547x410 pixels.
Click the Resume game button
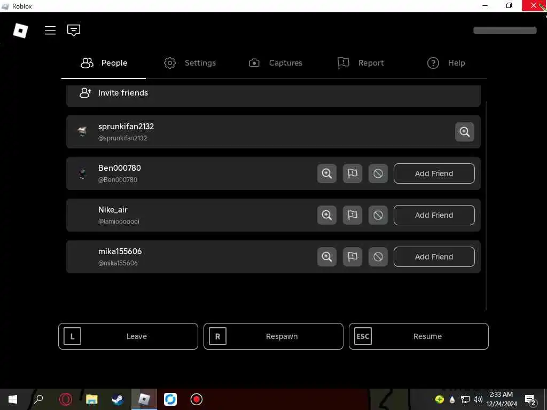(x=419, y=336)
